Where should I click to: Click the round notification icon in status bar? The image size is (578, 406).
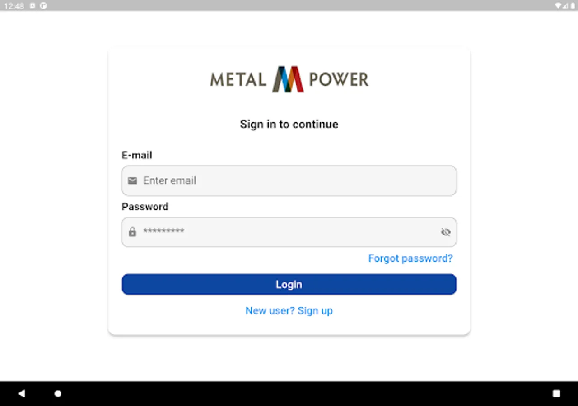pos(43,6)
